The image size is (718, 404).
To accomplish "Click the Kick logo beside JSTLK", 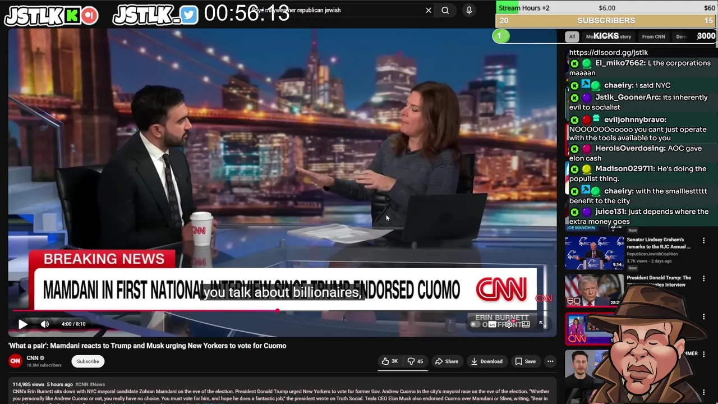I will pyautogui.click(x=72, y=16).
